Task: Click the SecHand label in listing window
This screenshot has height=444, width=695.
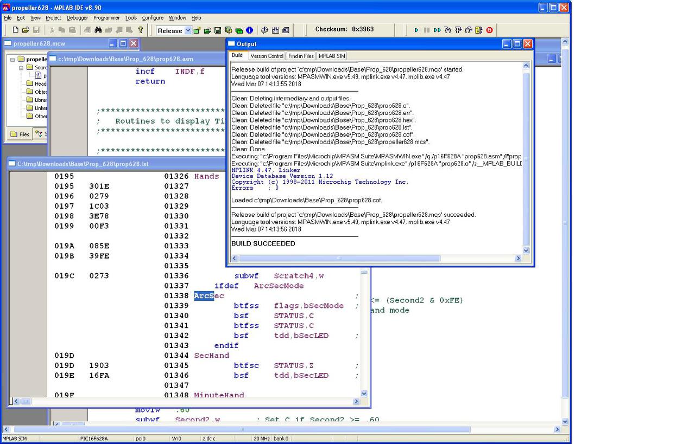Action: 212,356
